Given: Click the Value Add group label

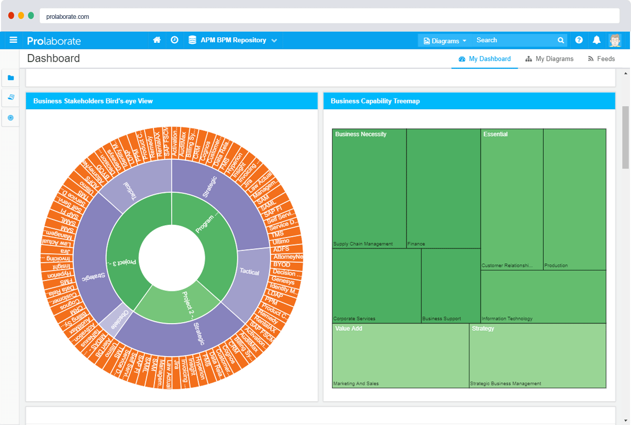Looking at the screenshot, I should click(x=349, y=329).
